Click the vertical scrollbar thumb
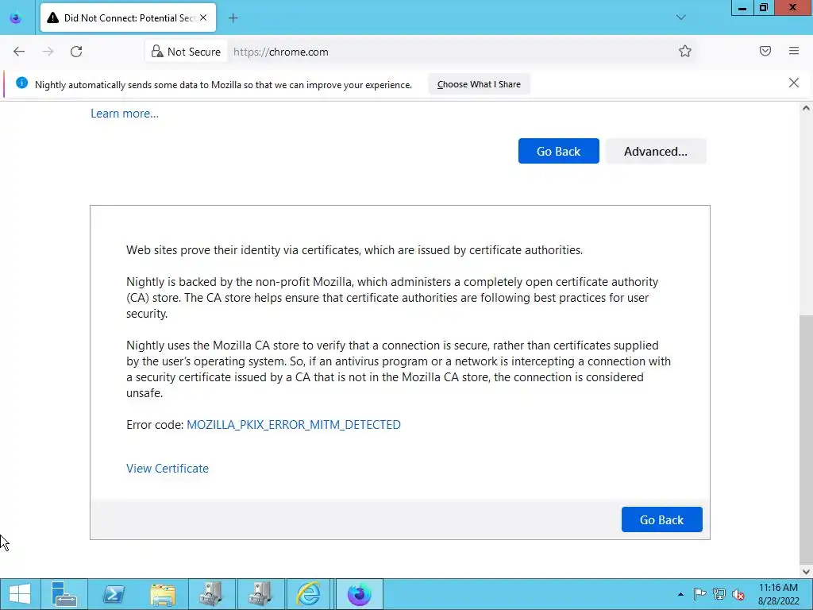The width and height of the screenshot is (813, 610). pos(806,440)
